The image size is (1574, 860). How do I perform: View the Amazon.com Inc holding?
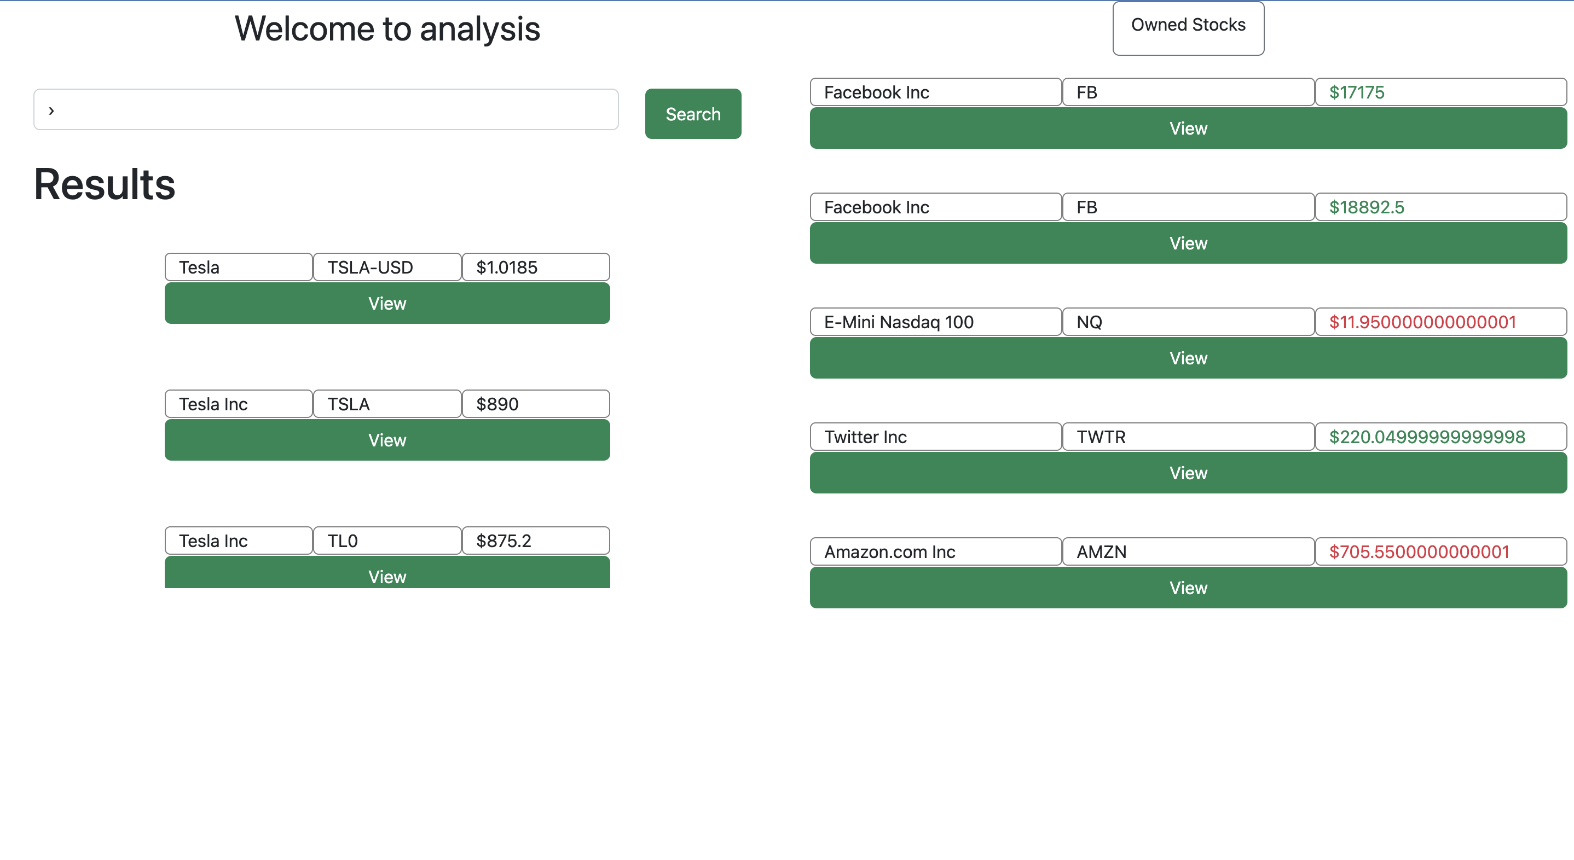1188,588
